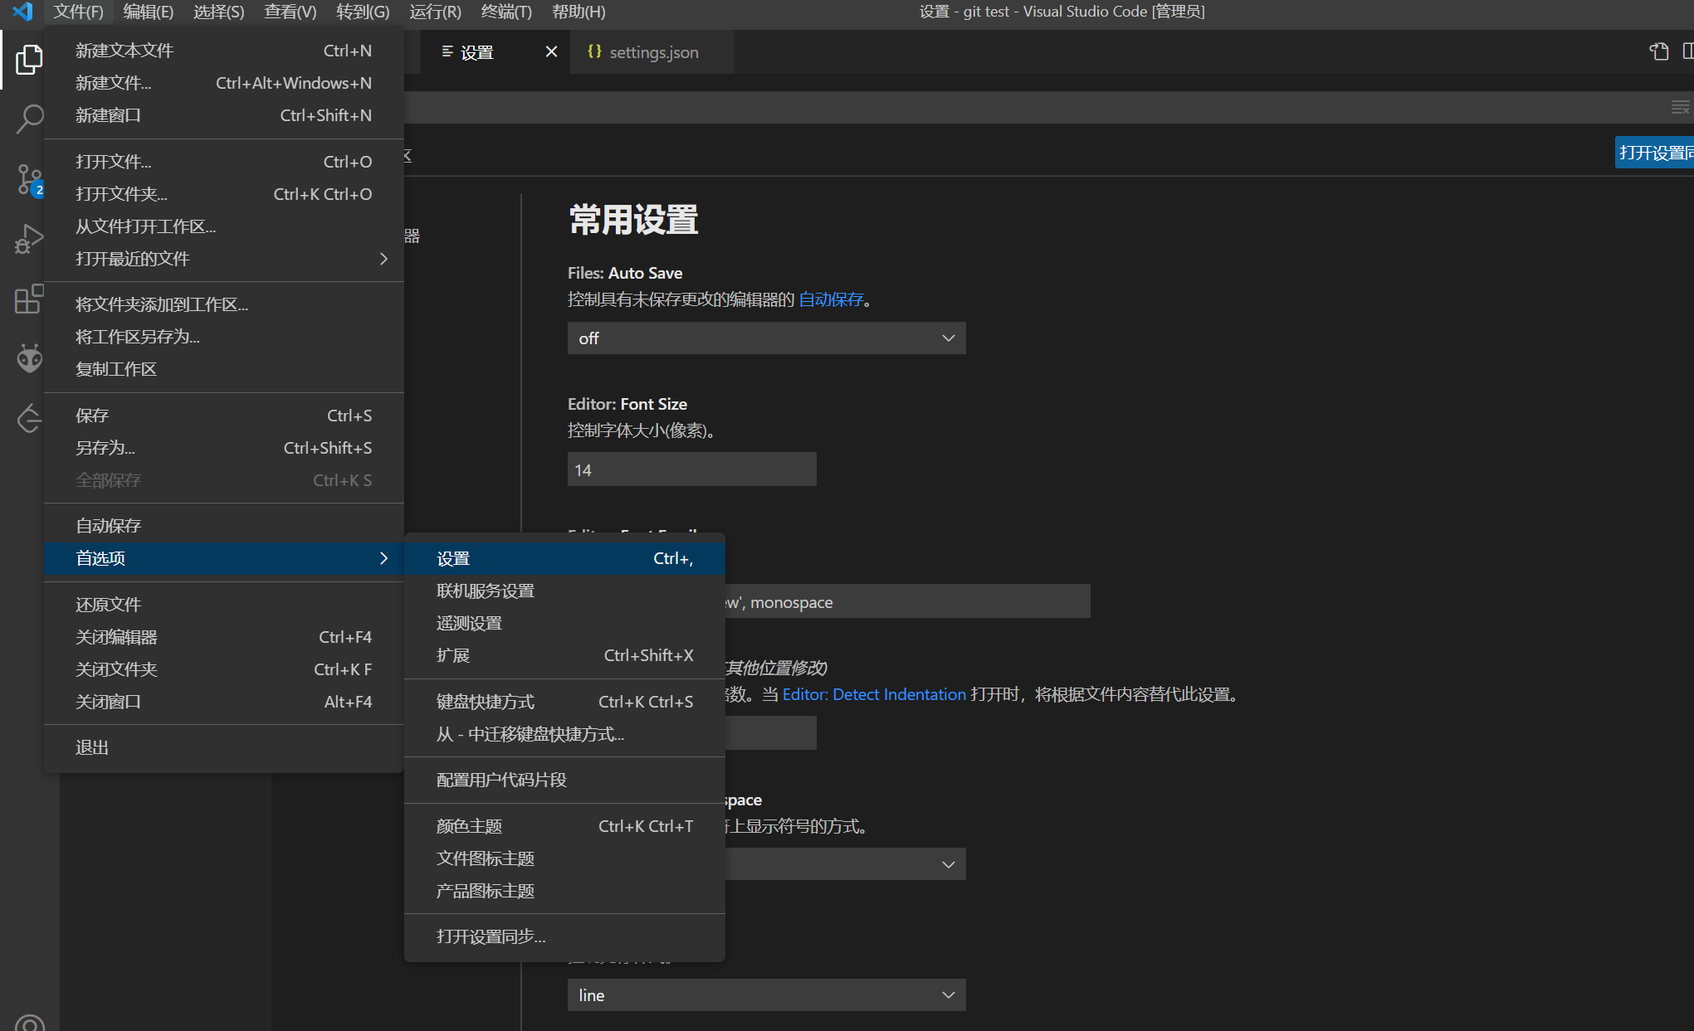Image resolution: width=1694 pixels, height=1031 pixels.
Task: Open the PlatformIO alien icon
Action: tap(29, 358)
